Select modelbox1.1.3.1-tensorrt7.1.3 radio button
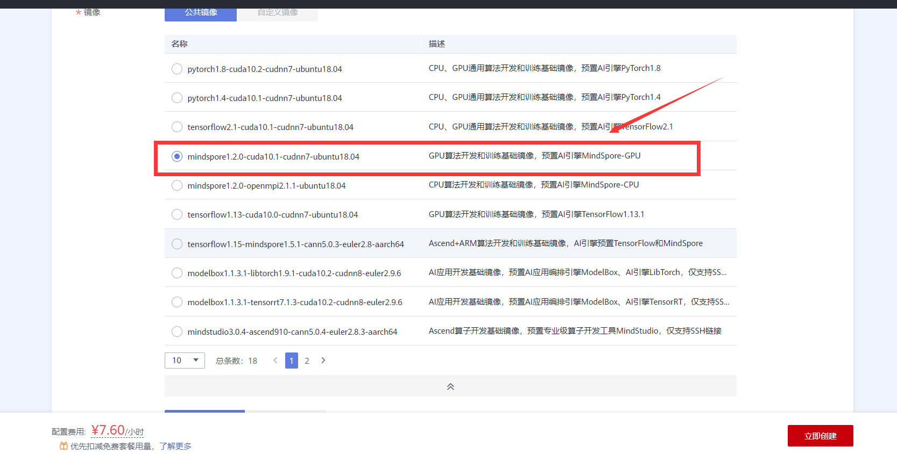 click(x=176, y=302)
